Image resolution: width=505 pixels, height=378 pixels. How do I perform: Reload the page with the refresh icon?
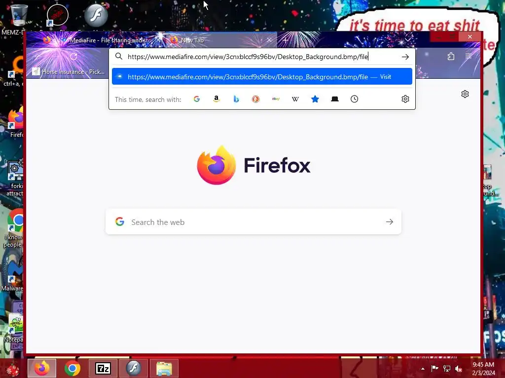click(x=73, y=57)
